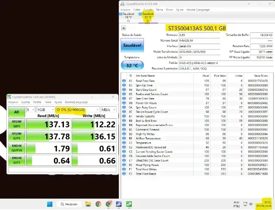The width and height of the screenshot is (275, 210).
Task: Click status circle of Uncorrectable Sector Count row
Action: coord(124,156)
